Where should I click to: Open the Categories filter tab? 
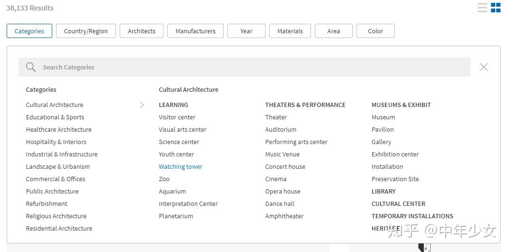pyautogui.click(x=29, y=31)
